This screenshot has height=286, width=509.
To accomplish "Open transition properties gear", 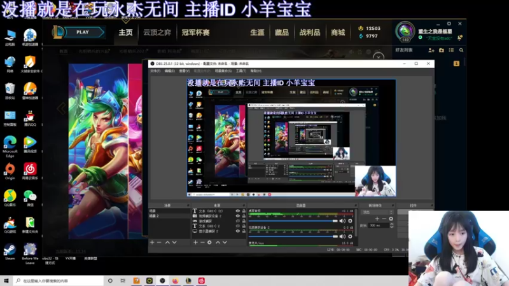I will [x=391, y=219].
